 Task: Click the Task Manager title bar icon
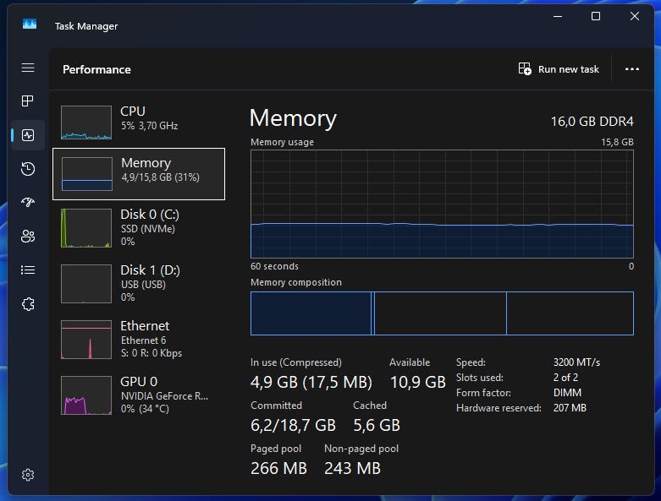[29, 25]
